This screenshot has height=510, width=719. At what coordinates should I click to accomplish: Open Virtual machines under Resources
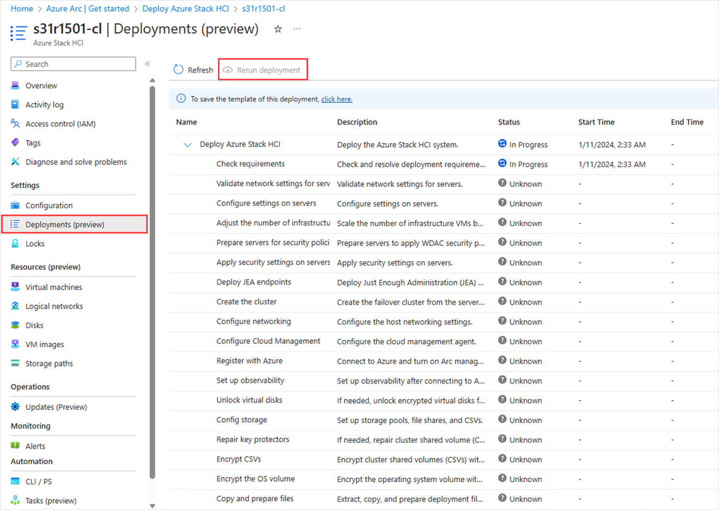click(52, 287)
